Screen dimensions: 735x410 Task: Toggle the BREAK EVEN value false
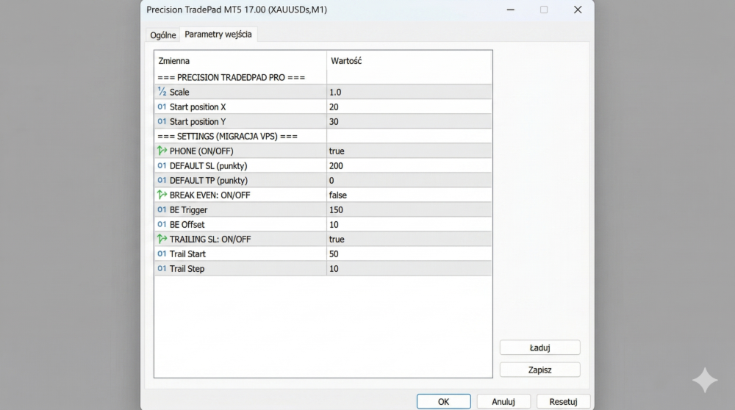pyautogui.click(x=409, y=195)
